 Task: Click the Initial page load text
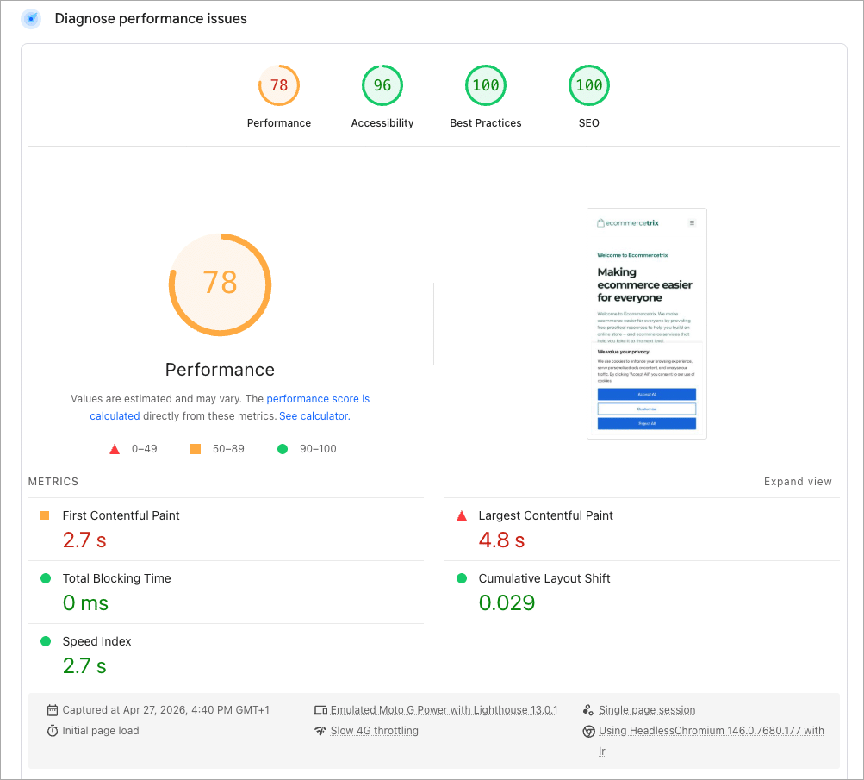pos(101,731)
